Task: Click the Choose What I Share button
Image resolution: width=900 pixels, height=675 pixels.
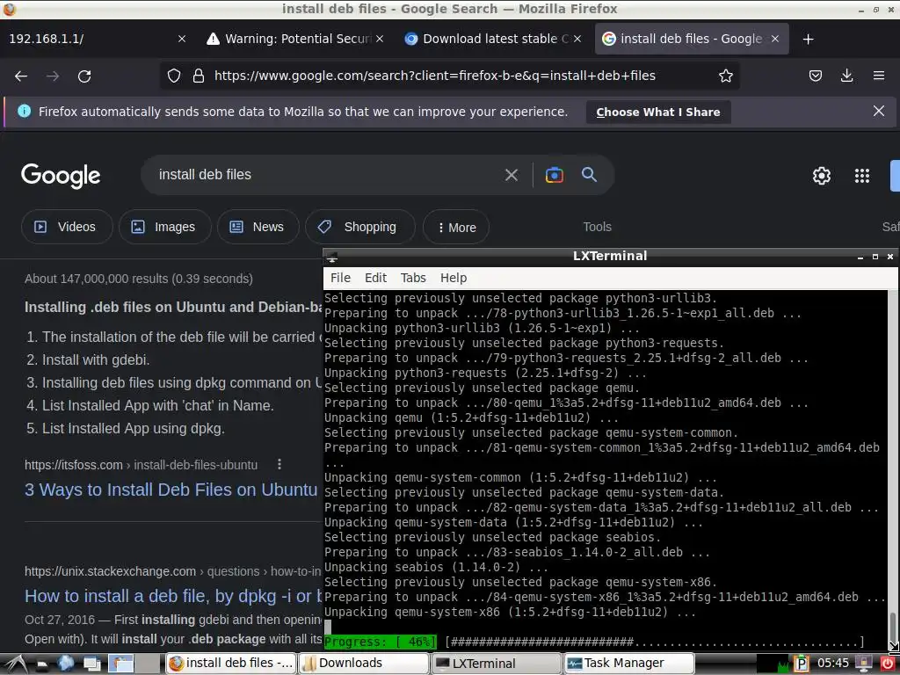Action: coord(657,112)
